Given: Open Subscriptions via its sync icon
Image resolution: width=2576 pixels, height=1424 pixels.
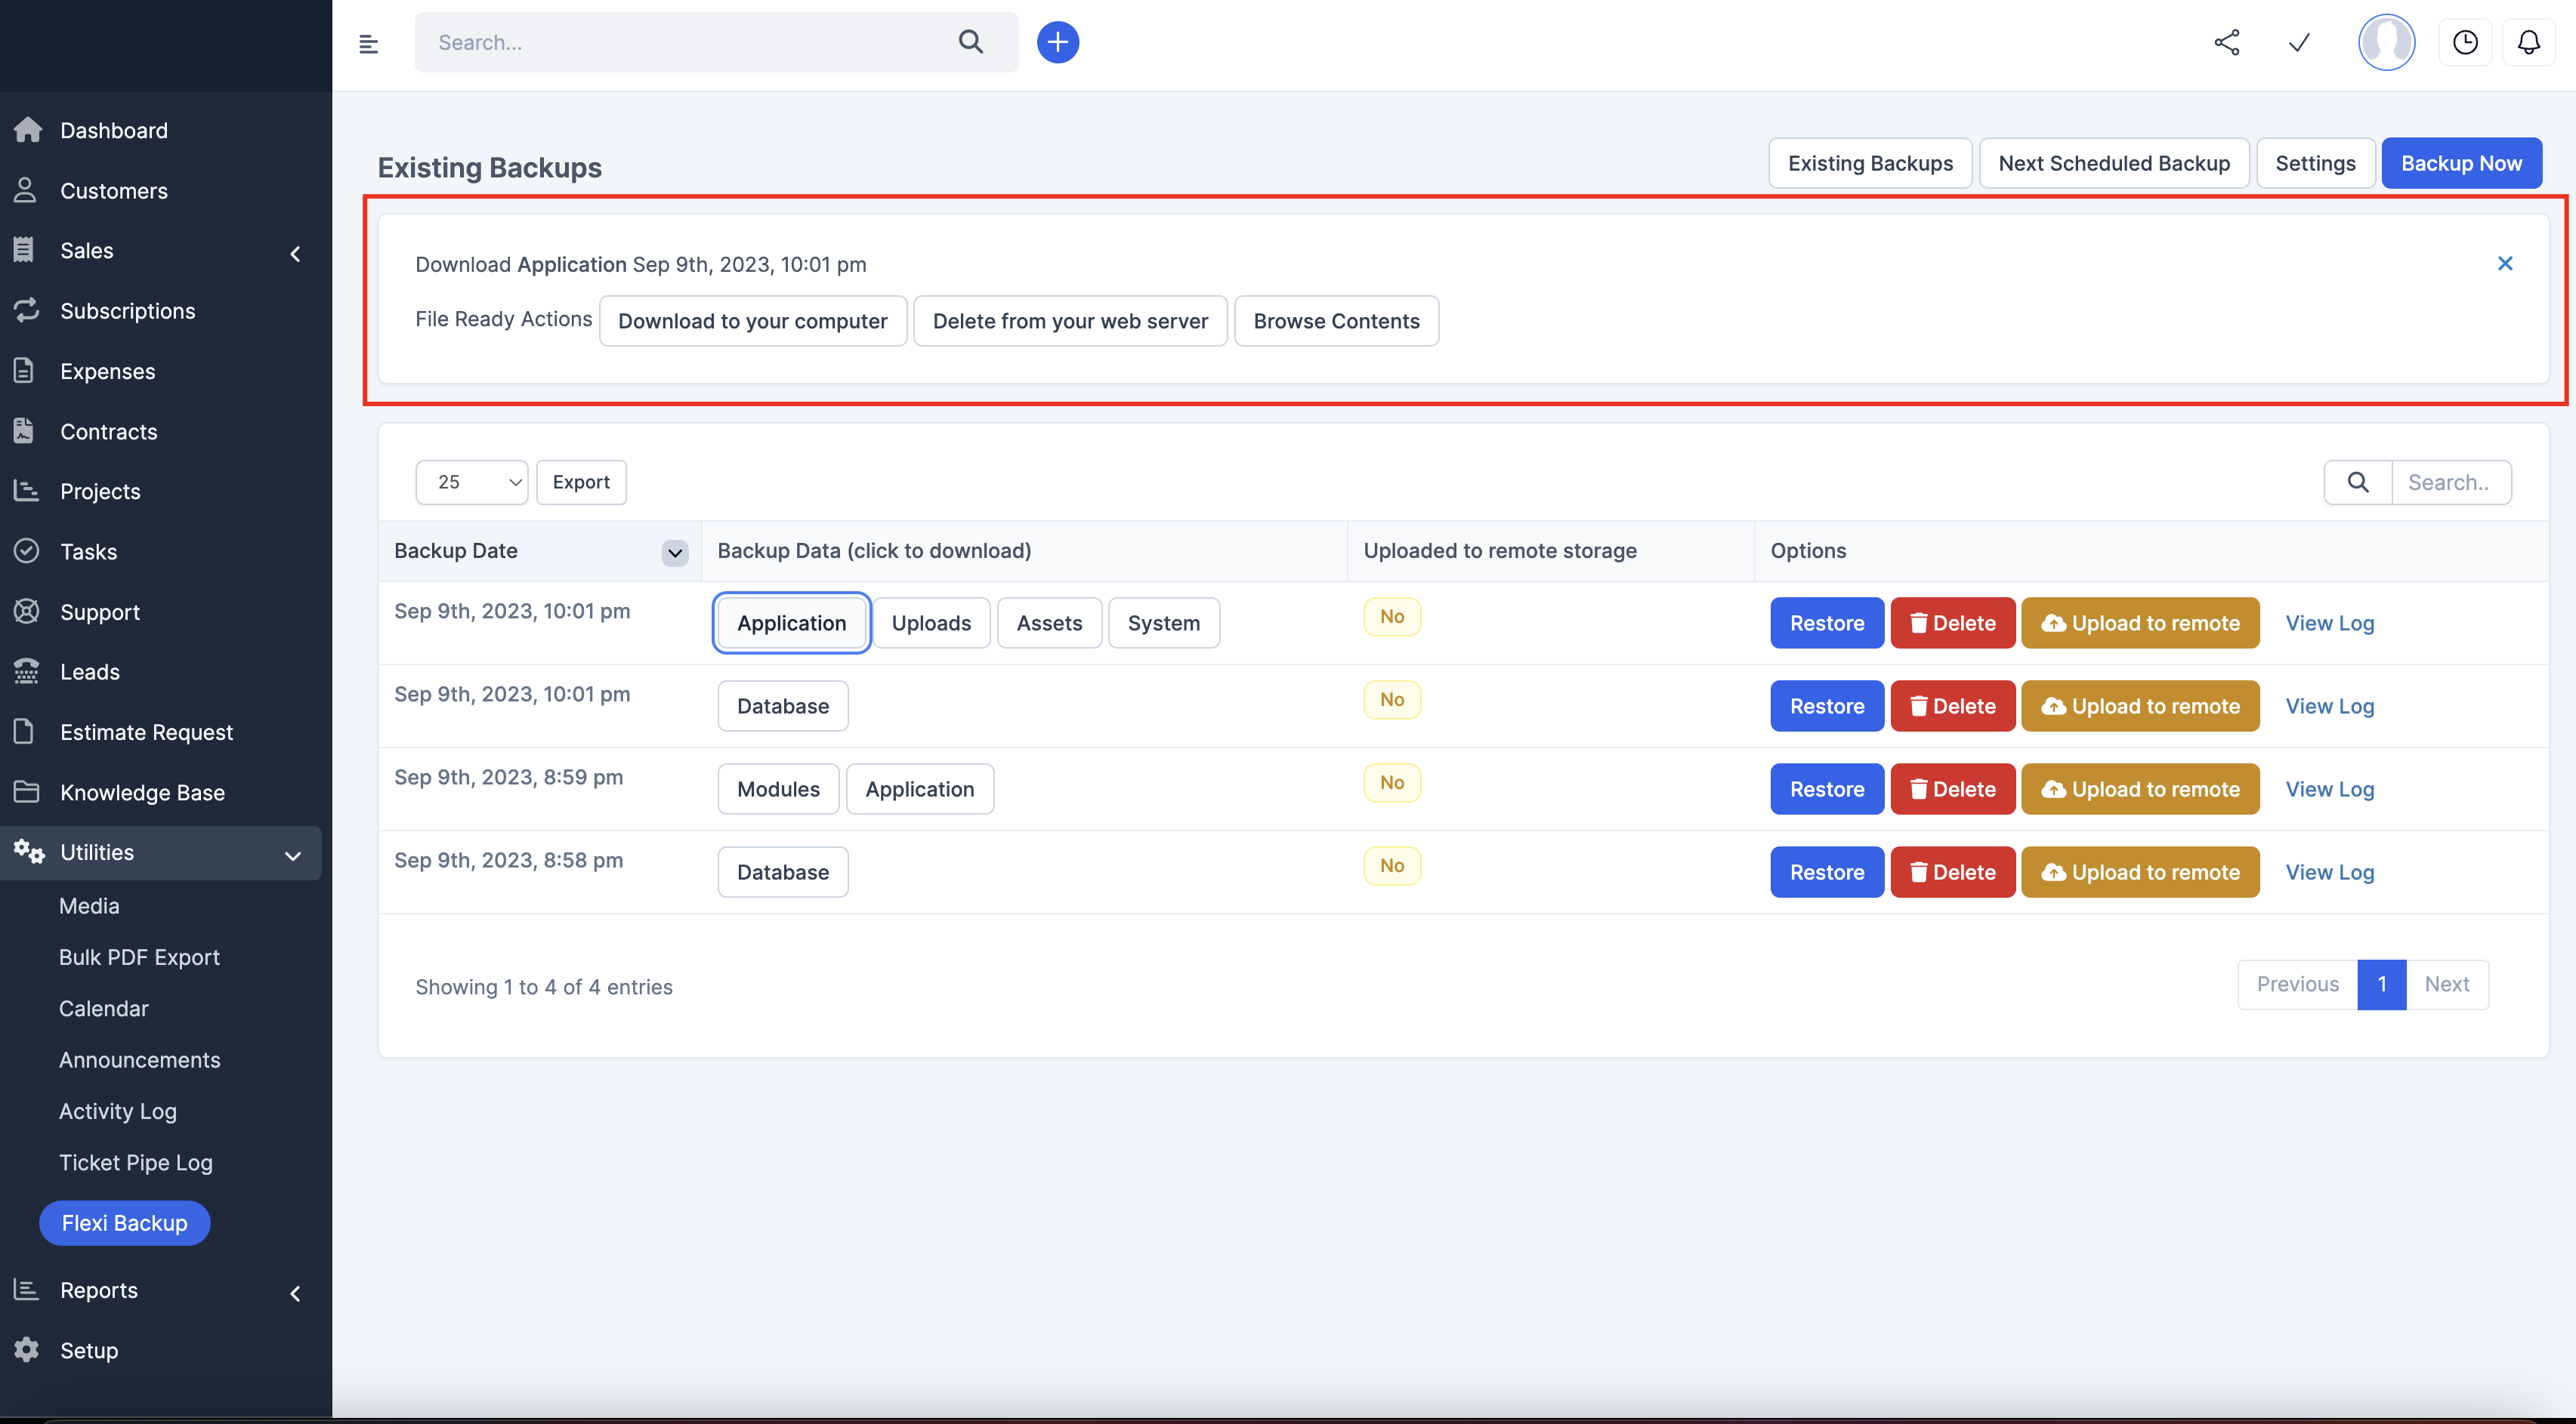Looking at the screenshot, I should 27,310.
